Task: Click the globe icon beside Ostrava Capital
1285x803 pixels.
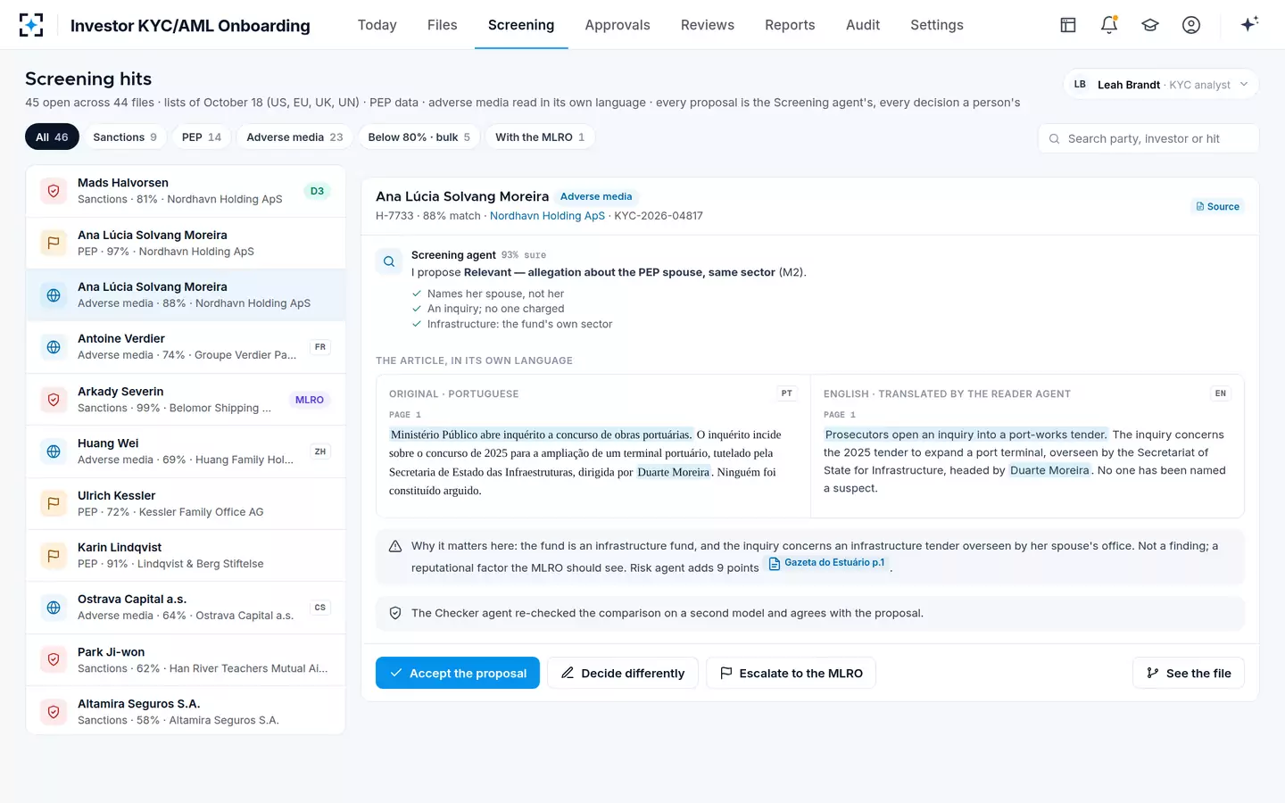Action: point(54,608)
